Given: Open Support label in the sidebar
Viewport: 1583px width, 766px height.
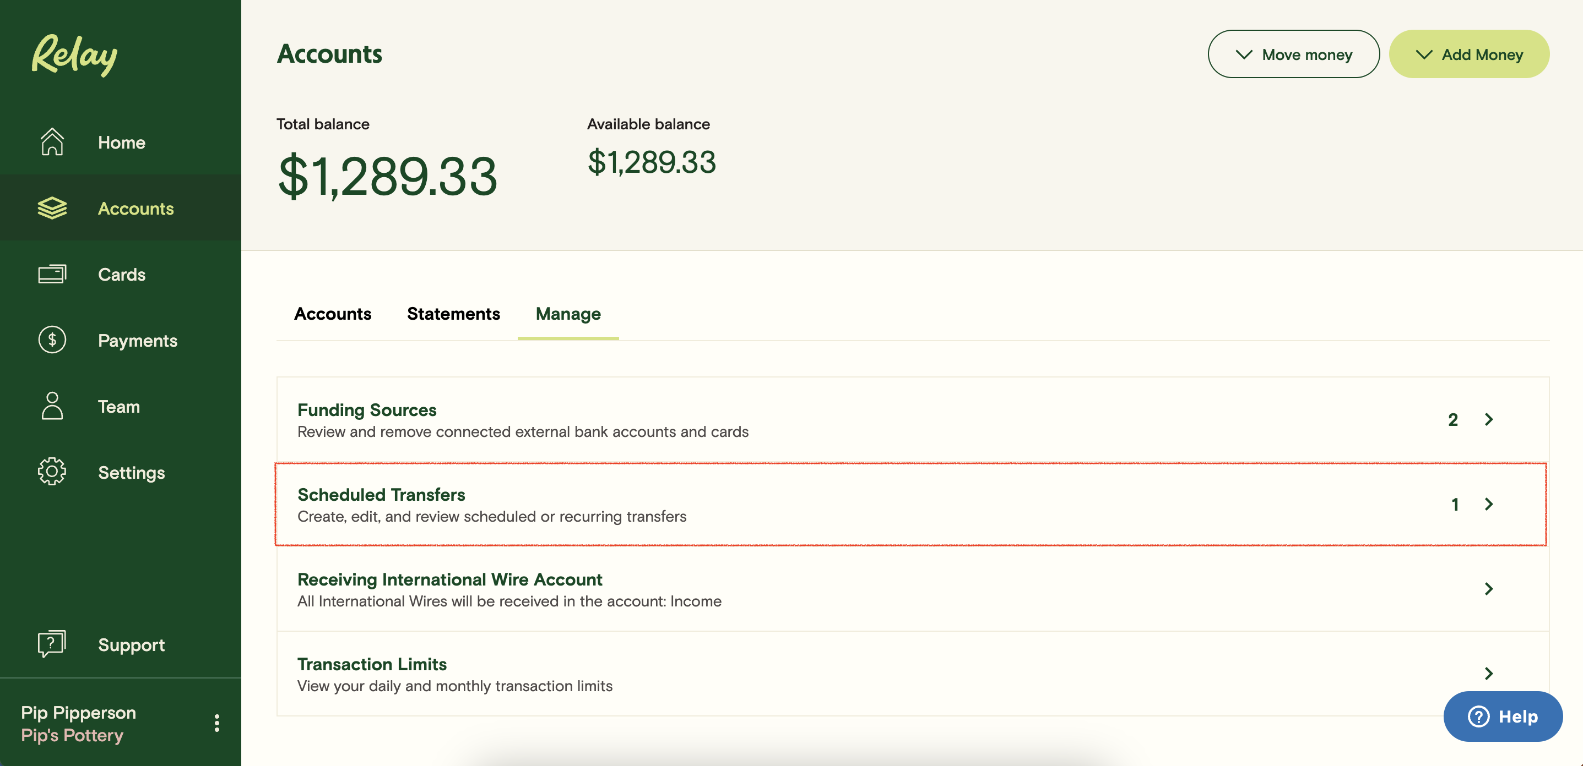Looking at the screenshot, I should click(132, 645).
